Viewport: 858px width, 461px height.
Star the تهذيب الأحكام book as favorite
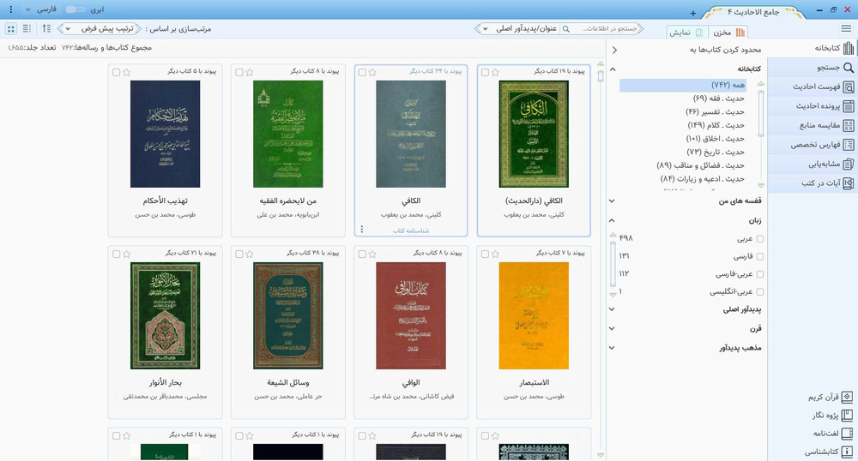[x=127, y=72]
